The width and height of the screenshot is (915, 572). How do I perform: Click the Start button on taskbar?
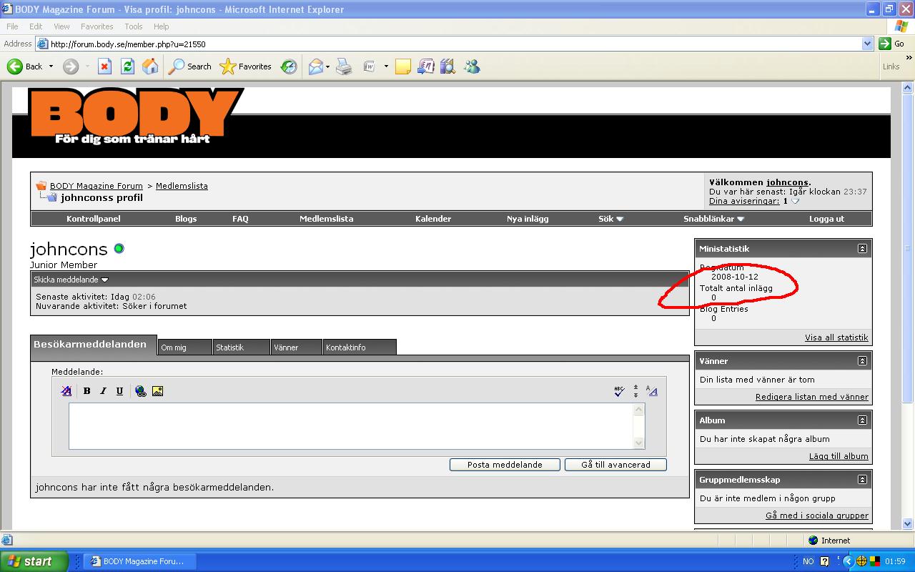[x=34, y=561]
